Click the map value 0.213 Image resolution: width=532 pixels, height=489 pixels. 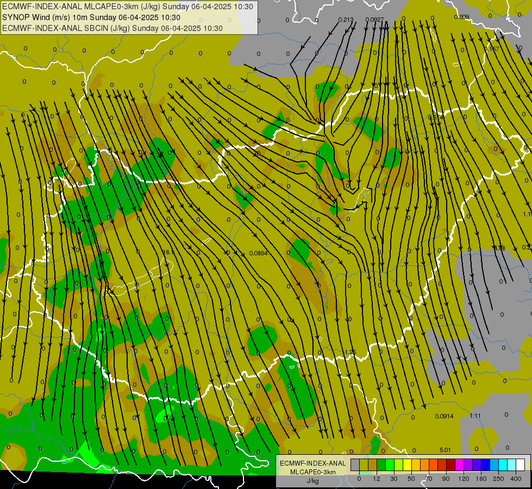(x=346, y=20)
